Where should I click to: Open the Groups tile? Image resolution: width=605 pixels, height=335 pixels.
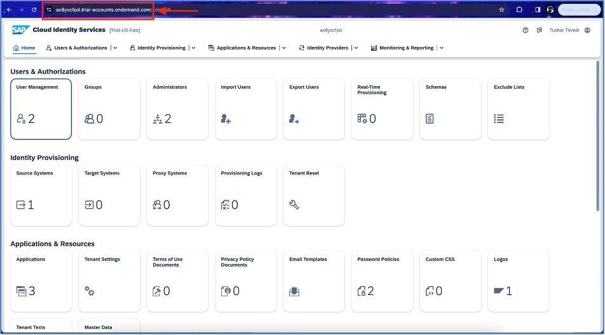(109, 109)
